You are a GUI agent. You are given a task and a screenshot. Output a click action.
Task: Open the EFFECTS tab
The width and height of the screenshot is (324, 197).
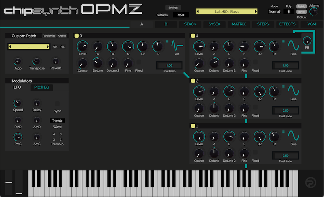(x=287, y=24)
